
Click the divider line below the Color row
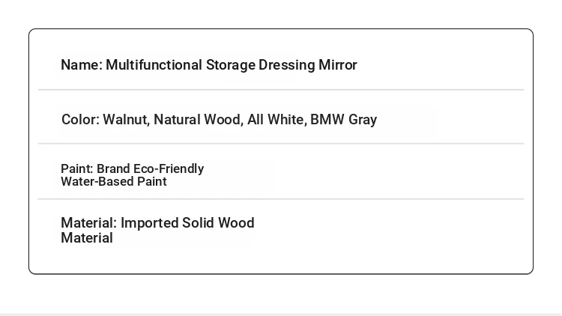coord(281,143)
